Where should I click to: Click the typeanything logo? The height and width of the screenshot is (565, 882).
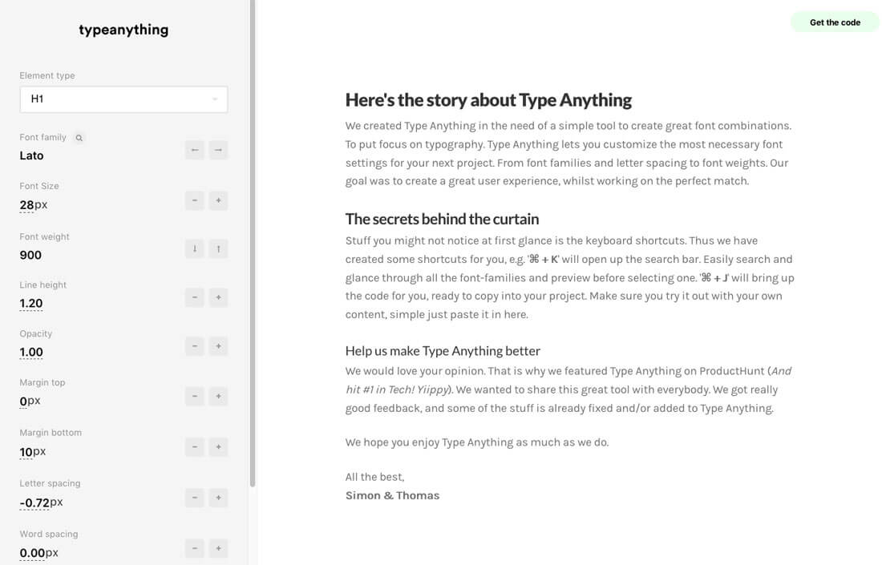pyautogui.click(x=123, y=30)
